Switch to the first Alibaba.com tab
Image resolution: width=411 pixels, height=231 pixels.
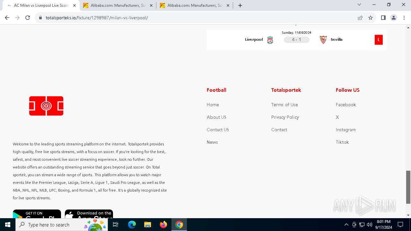(x=118, y=5)
